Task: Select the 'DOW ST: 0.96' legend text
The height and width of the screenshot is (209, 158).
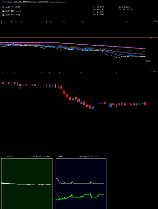Action: 12,7
